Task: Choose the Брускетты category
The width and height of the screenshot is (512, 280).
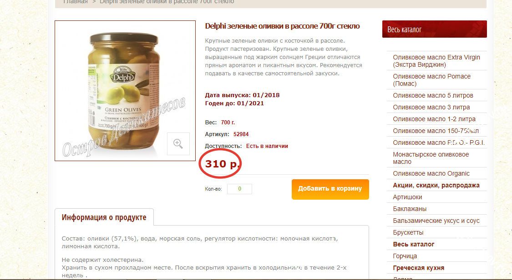Action: coord(408,232)
